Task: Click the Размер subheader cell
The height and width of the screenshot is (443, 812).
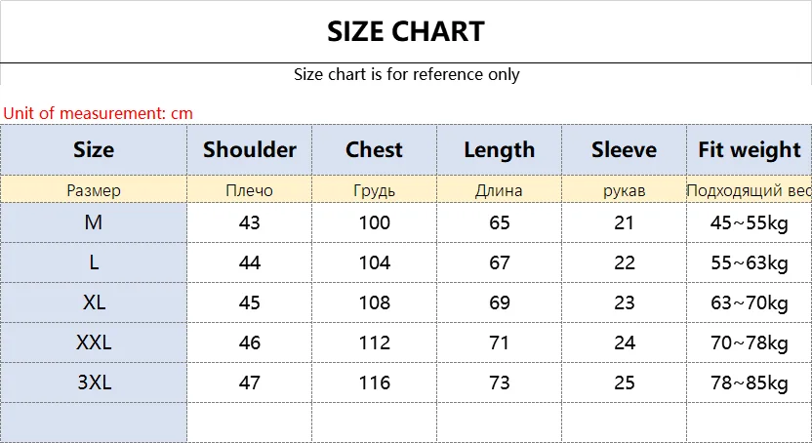Action: tap(94, 190)
